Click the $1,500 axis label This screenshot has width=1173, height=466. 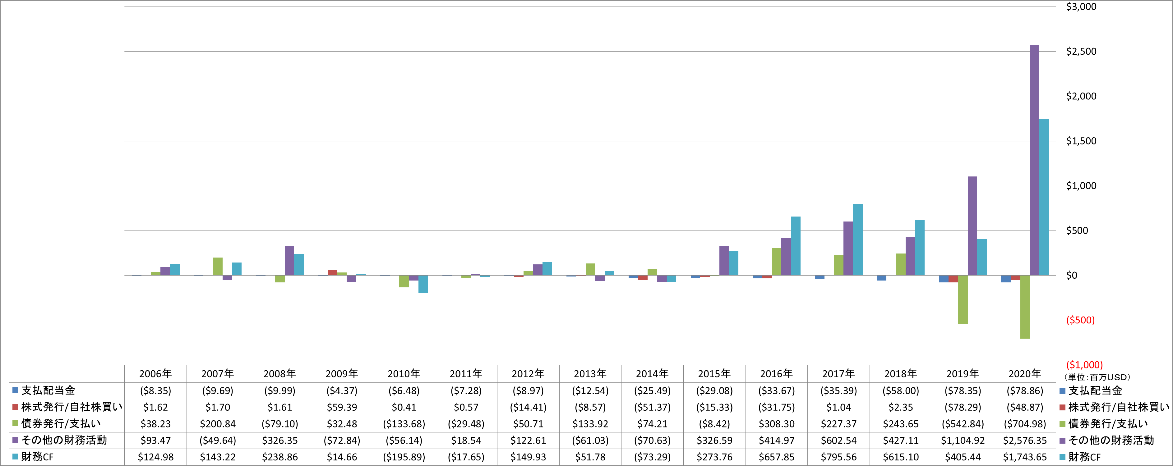(x=1081, y=141)
